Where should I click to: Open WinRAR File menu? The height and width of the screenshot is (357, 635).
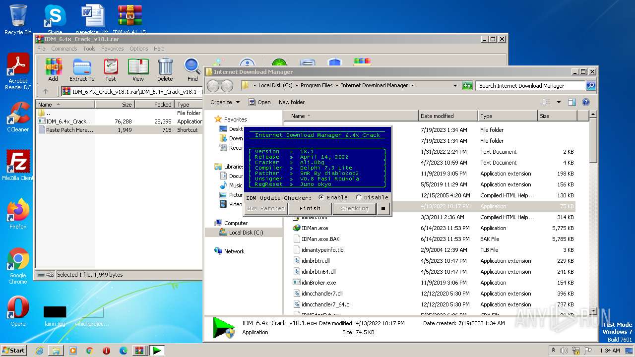click(41, 49)
